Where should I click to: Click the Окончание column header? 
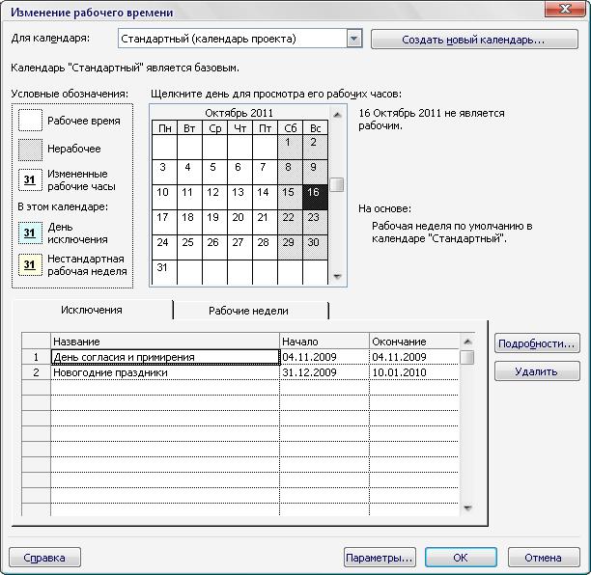click(x=414, y=342)
